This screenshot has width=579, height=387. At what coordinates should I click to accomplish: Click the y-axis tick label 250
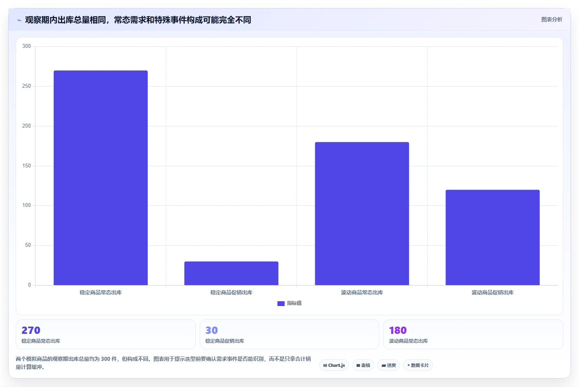pos(27,86)
